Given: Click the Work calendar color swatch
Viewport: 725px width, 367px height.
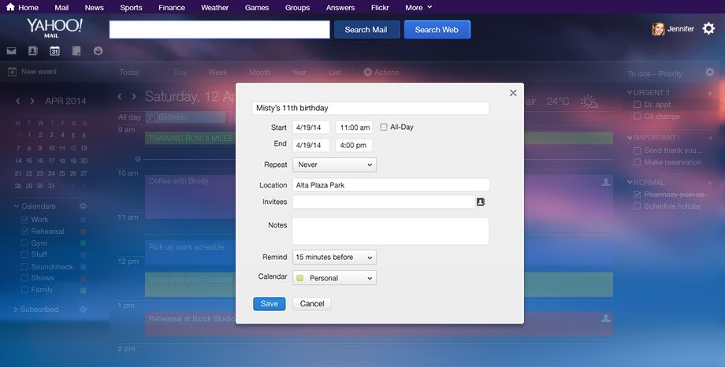Looking at the screenshot, I should pos(84,220).
